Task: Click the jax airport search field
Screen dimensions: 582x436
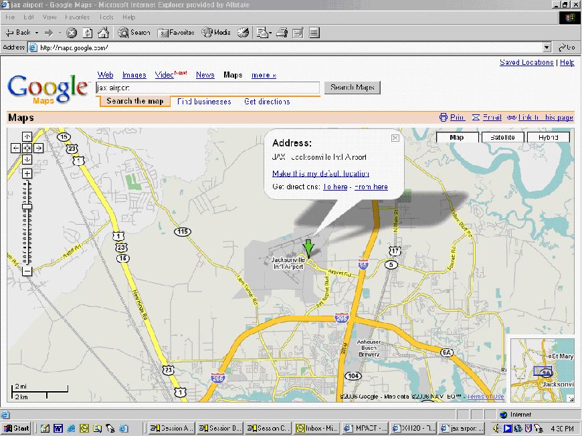Action: 207,88
